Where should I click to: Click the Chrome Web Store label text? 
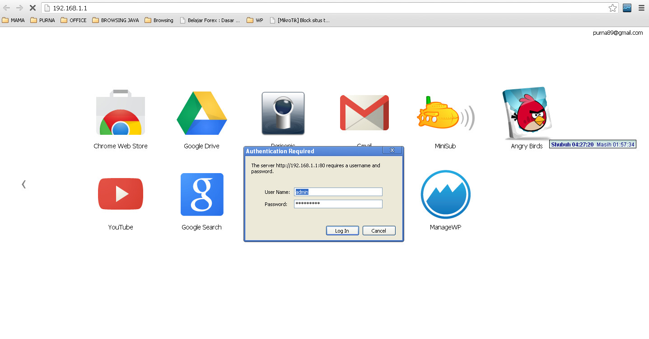point(121,146)
